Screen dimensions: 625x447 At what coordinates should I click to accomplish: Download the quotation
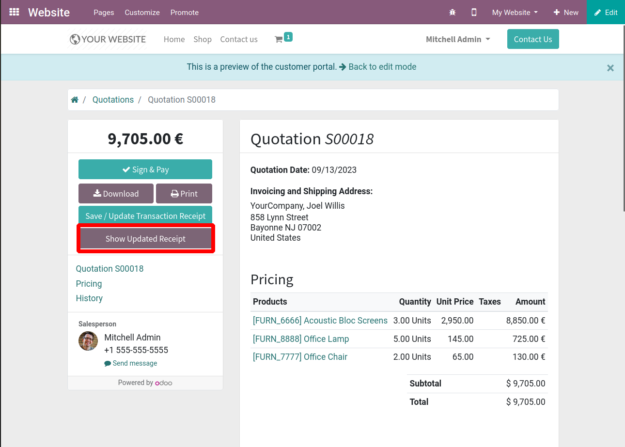point(116,194)
